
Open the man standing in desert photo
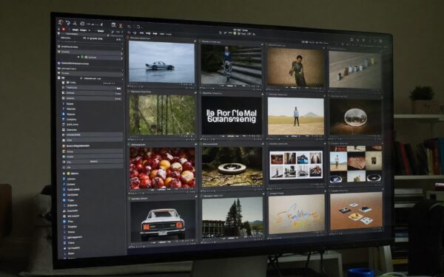tap(295, 116)
